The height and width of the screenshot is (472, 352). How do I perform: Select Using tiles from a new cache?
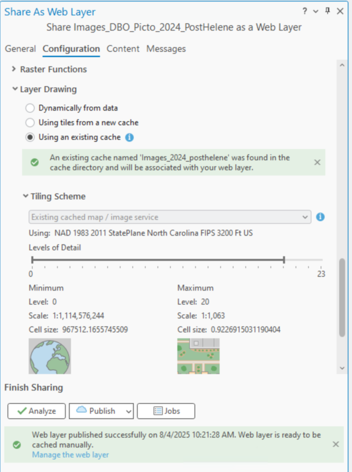pyautogui.click(x=30, y=122)
